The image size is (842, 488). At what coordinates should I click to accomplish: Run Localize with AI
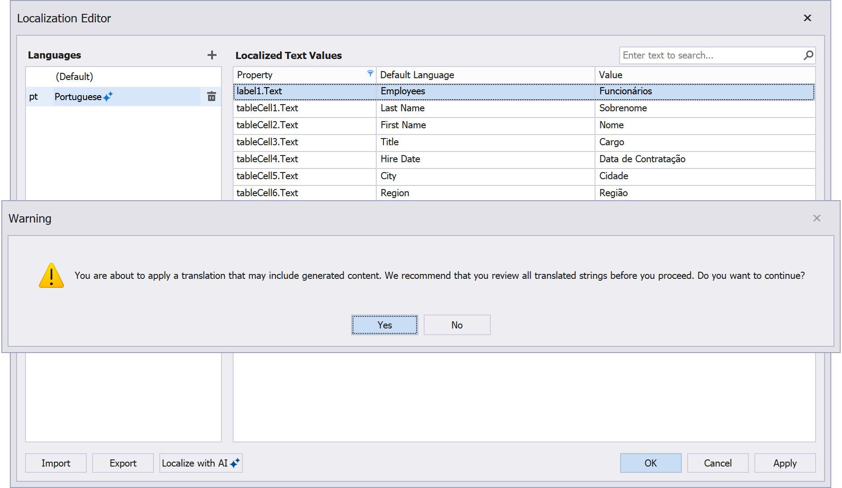(x=201, y=463)
